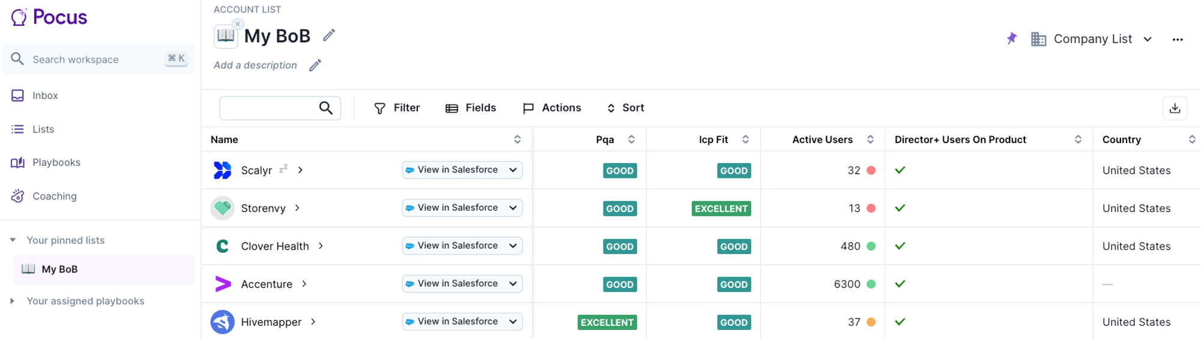
Task: Click the Search workspace field
Action: click(98, 59)
